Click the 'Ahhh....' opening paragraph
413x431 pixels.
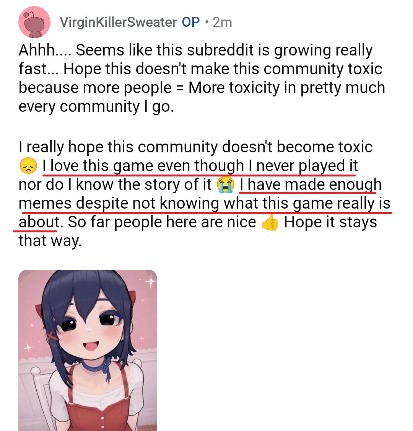pos(202,78)
